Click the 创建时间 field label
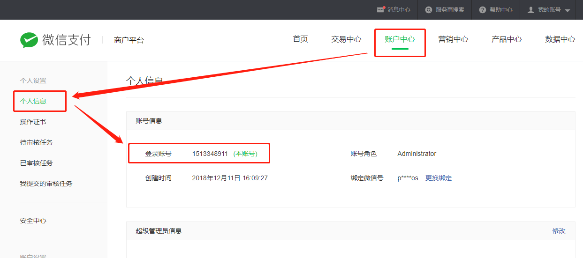Screen dimensions: 583x258 158,178
